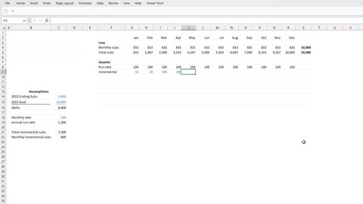363x204 pixels.
Task: Switch to the Home tab
Action: coord(20,3)
